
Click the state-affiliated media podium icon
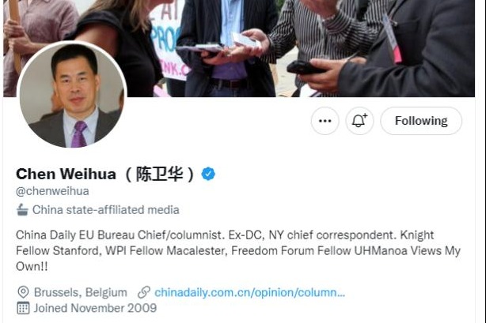click(22, 210)
